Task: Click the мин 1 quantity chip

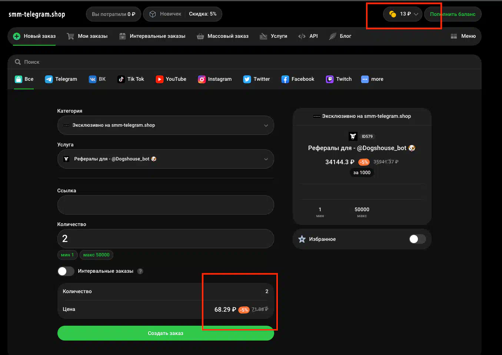Action: 67,255
